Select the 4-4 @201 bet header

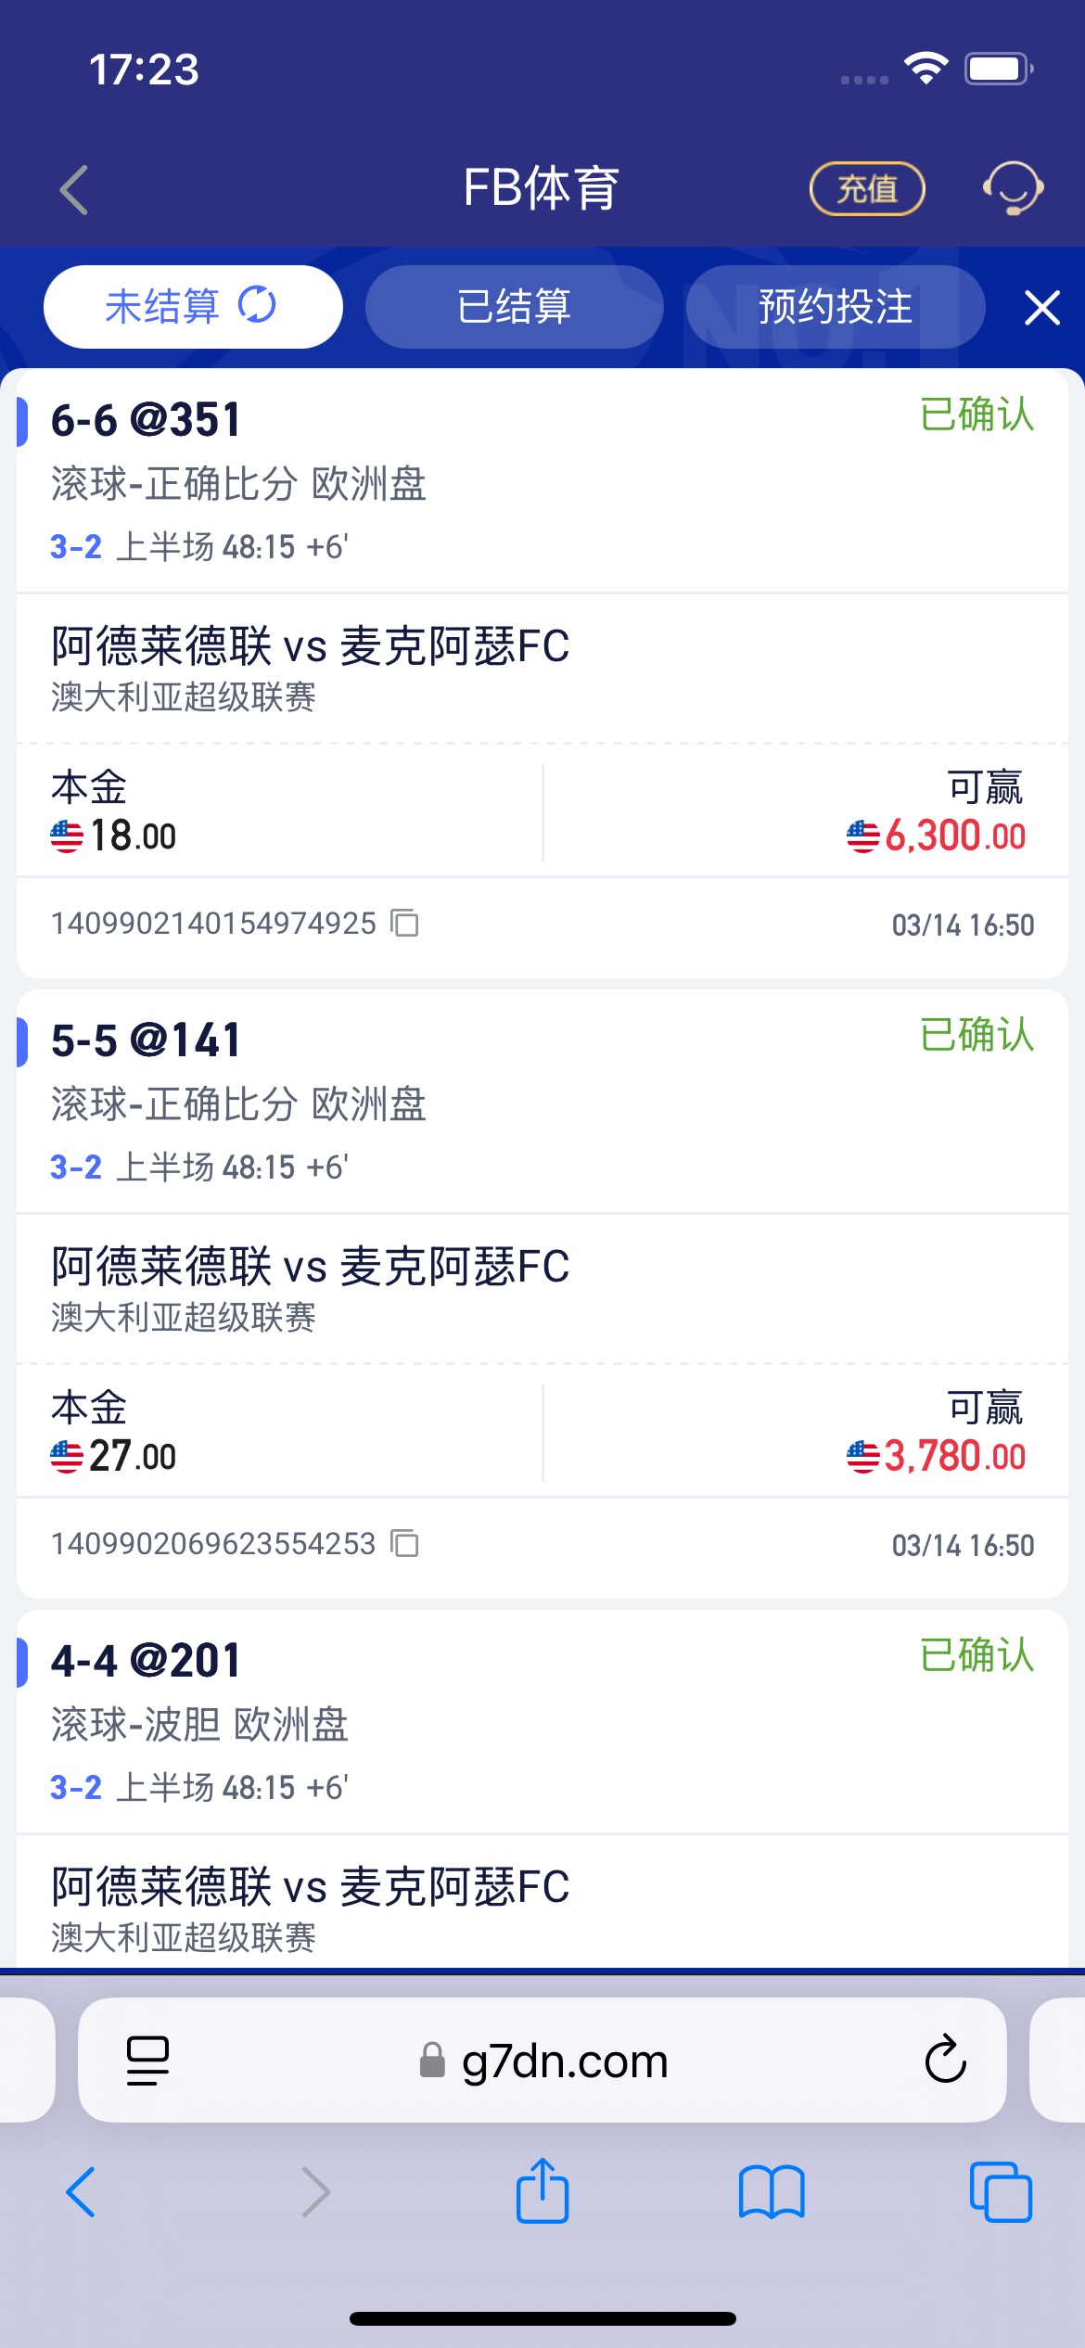click(146, 1660)
